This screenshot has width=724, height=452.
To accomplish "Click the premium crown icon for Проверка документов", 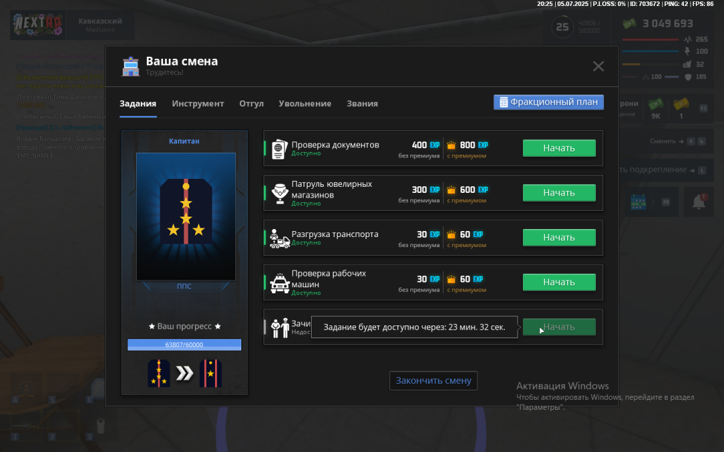I will pos(451,145).
